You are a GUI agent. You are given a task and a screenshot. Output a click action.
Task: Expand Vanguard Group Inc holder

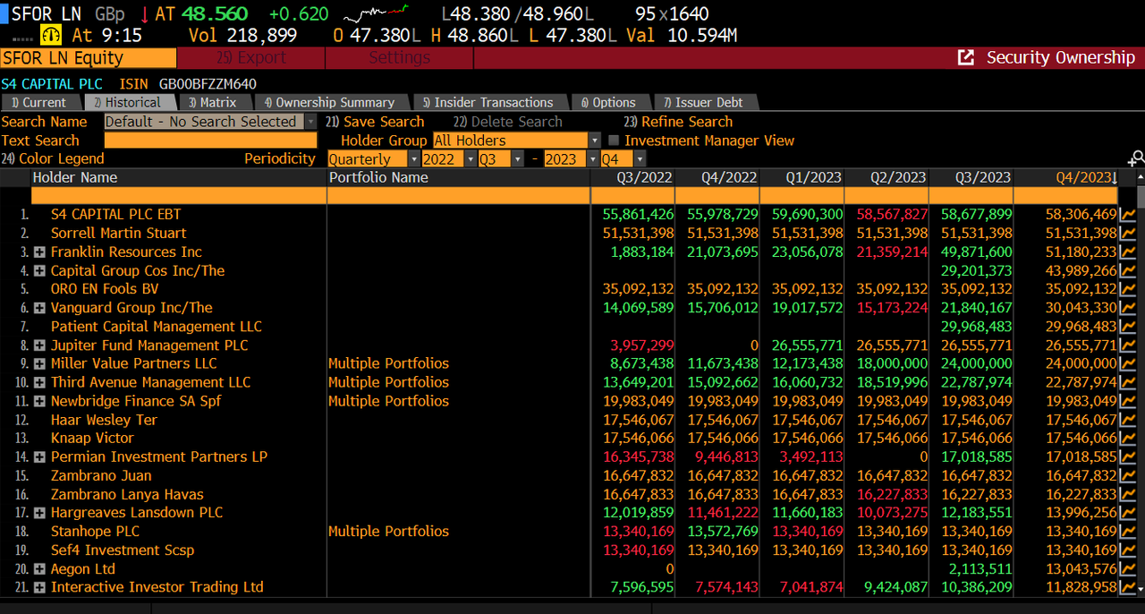pos(39,308)
